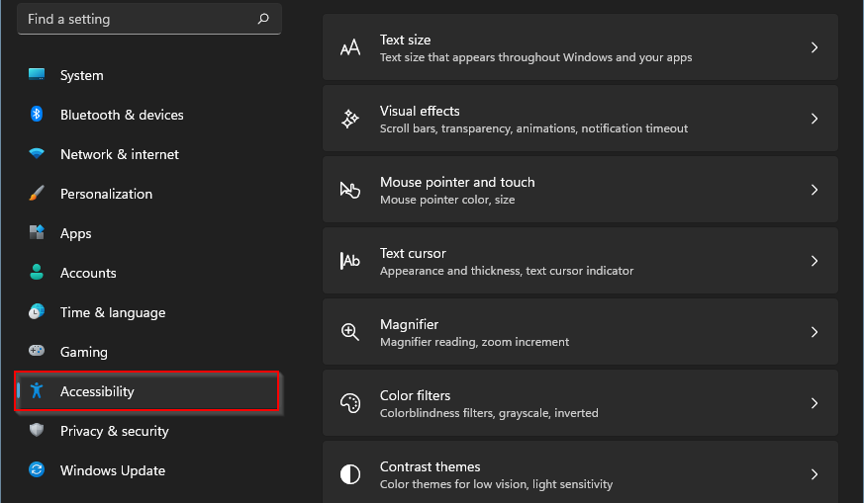Click the game controller icon for Gaming
This screenshot has height=503, width=864.
pyautogui.click(x=37, y=351)
